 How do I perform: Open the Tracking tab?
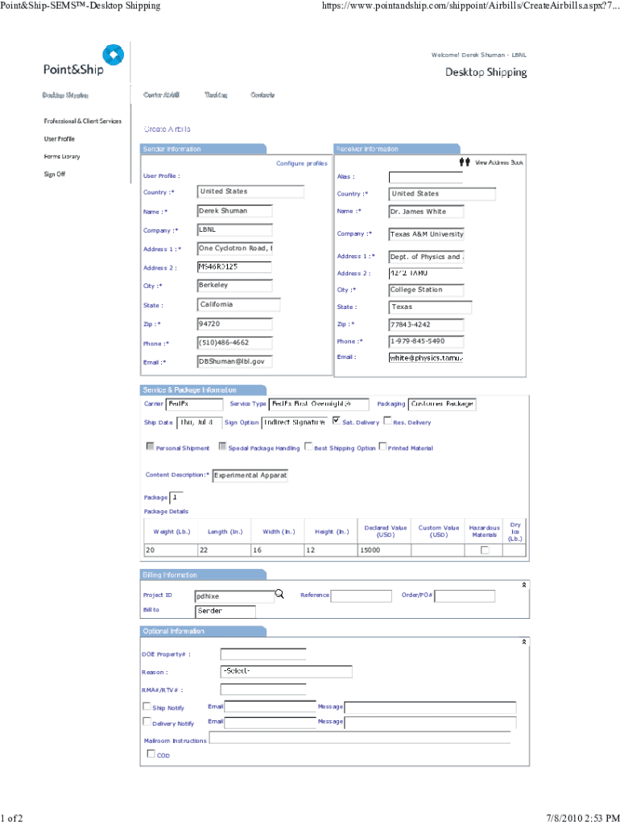(x=216, y=95)
